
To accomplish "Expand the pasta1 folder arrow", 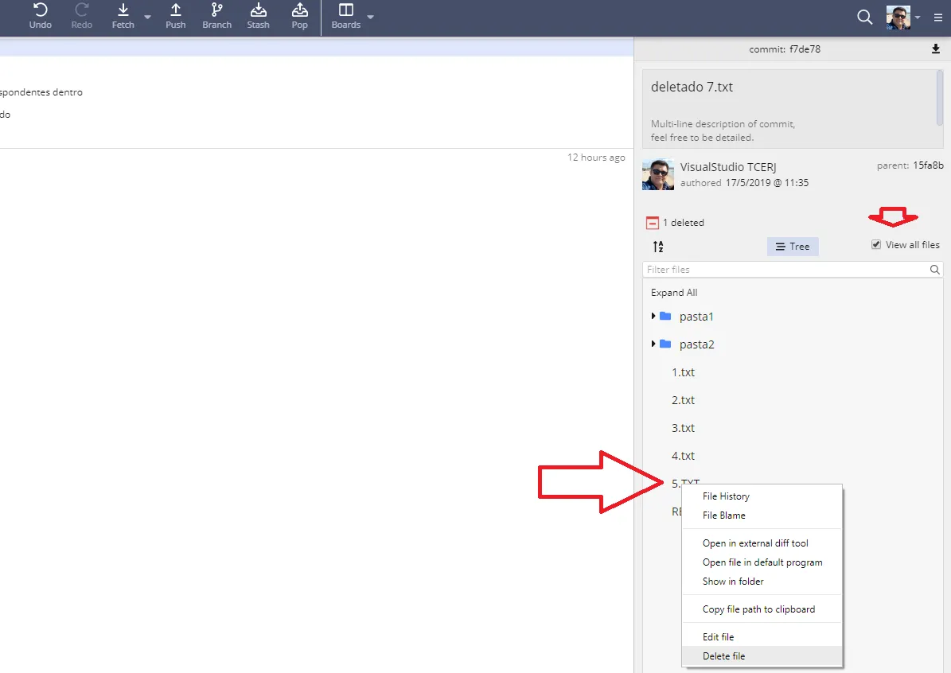I will (653, 316).
